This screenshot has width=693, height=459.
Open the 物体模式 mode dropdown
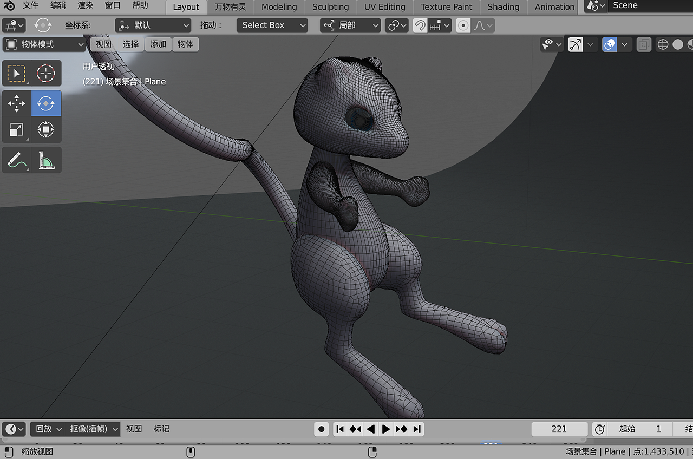tap(44, 44)
